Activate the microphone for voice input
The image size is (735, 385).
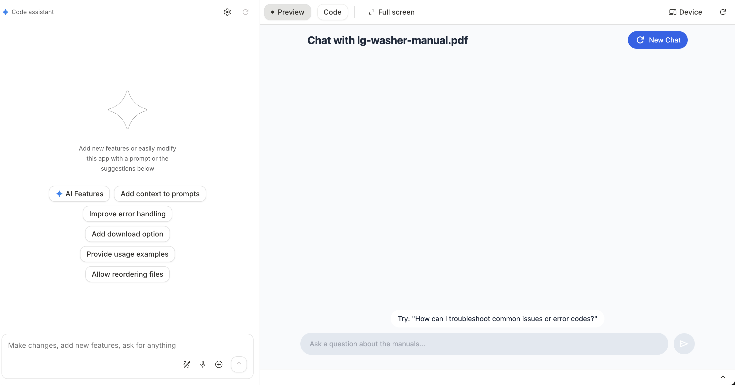point(202,364)
